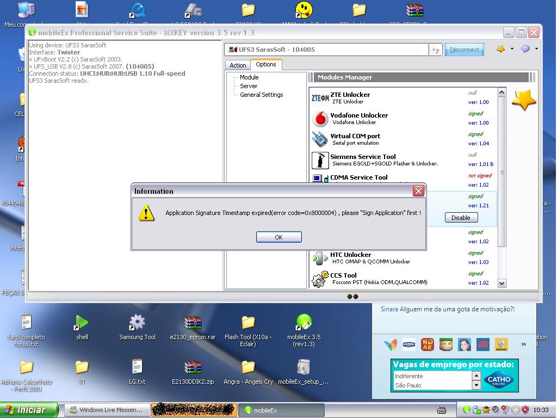Click the star favorites icon in toolbar

click(501, 49)
